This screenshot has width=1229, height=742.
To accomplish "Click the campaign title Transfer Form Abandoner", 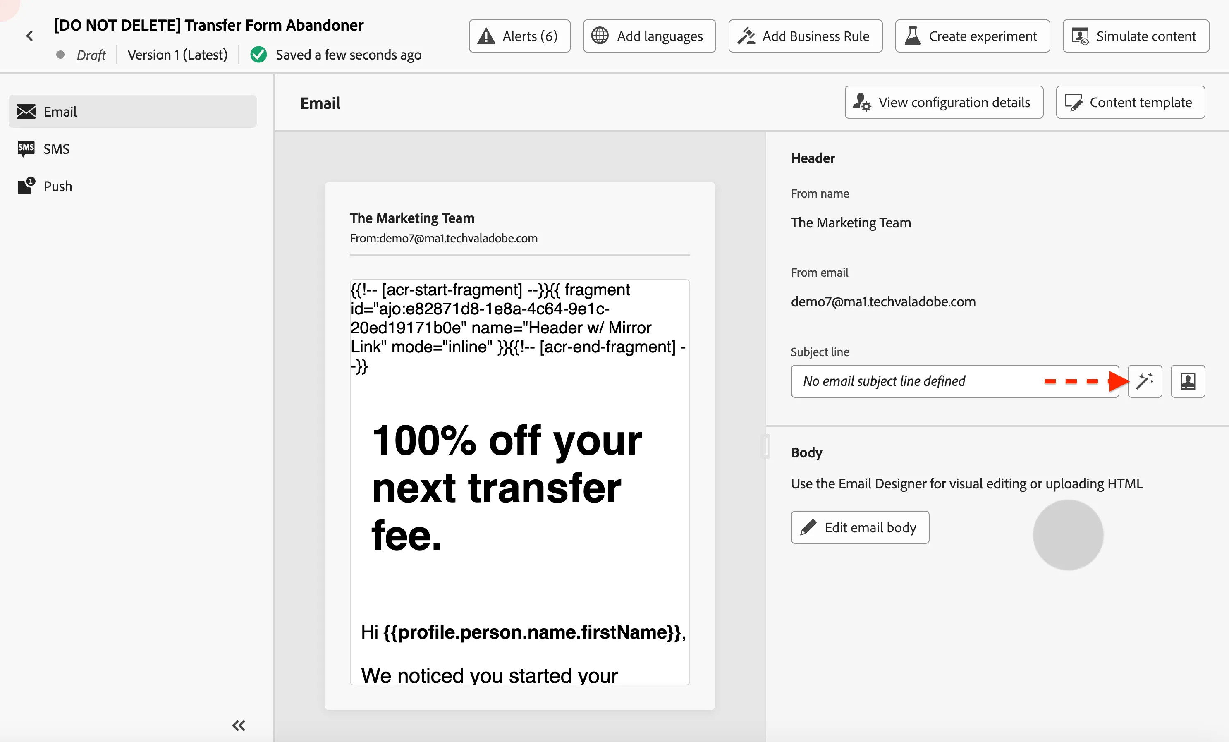I will (x=208, y=25).
